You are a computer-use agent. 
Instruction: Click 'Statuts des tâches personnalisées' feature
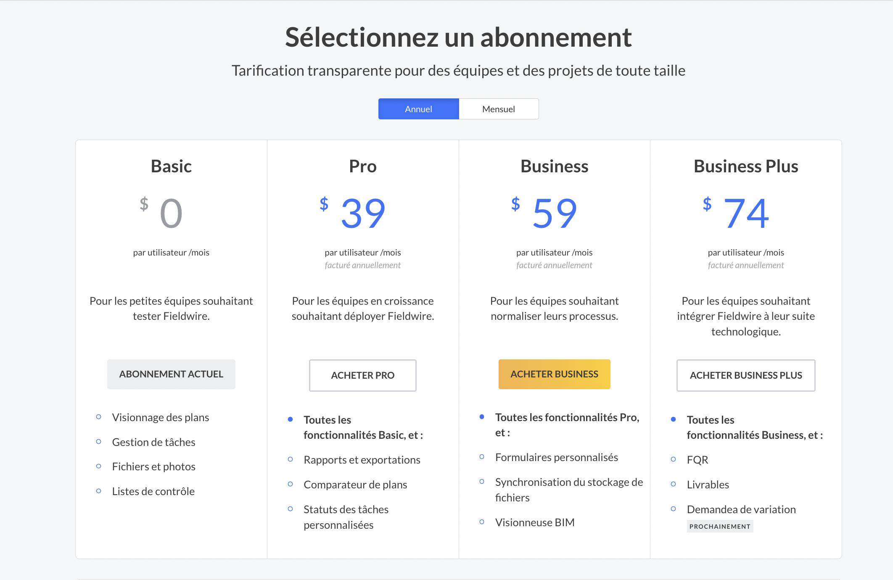pos(346,517)
